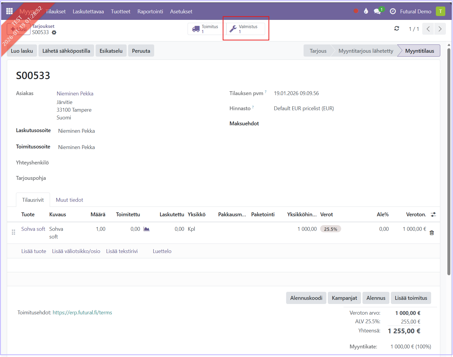Click the 25.5% tax tag

point(331,229)
